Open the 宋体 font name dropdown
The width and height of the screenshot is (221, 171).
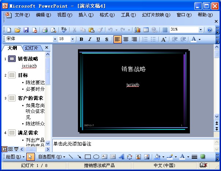coord(55,39)
